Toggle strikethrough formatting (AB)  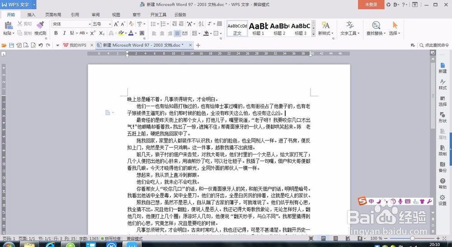click(82, 33)
